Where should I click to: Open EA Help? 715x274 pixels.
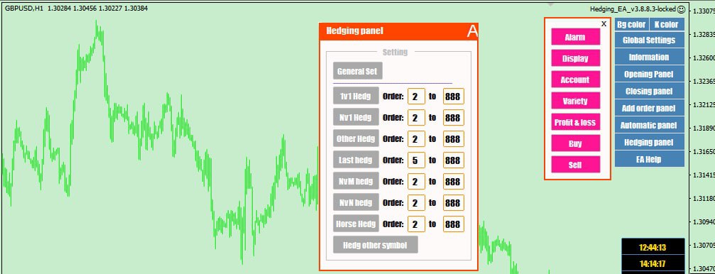pos(650,159)
